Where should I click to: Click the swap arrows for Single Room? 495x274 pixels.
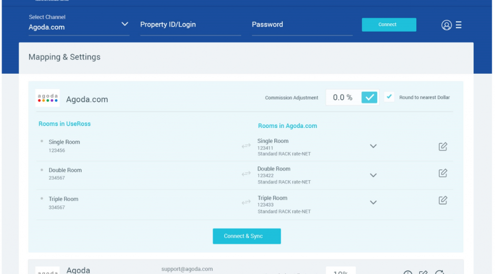point(246,146)
